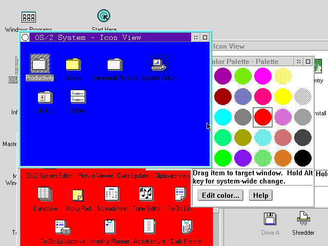Select the purple color swatch
The height and width of the screenshot is (246, 328).
point(223,76)
